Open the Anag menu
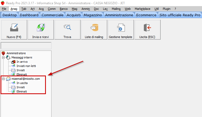Screen dimensions: 202x117 [x=14, y=9]
